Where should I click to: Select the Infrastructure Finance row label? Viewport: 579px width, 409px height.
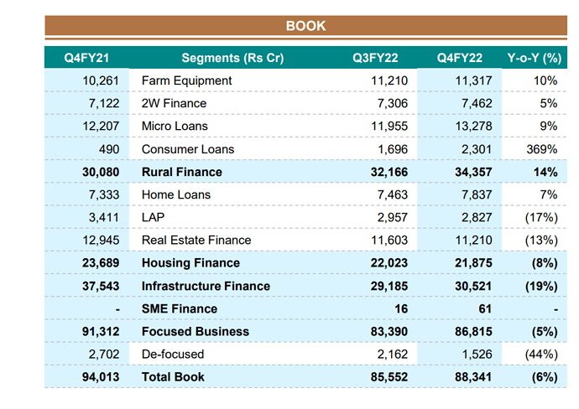206,286
